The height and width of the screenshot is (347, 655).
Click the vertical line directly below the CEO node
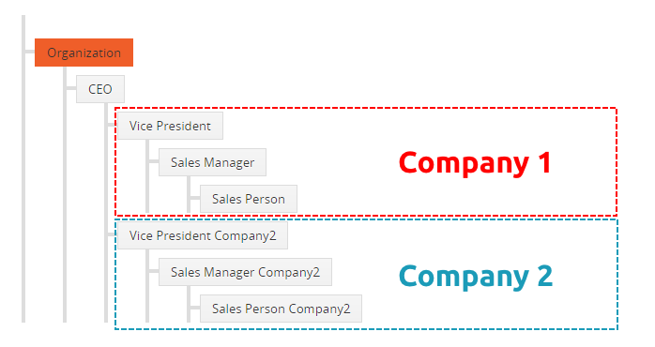[x=106, y=213]
